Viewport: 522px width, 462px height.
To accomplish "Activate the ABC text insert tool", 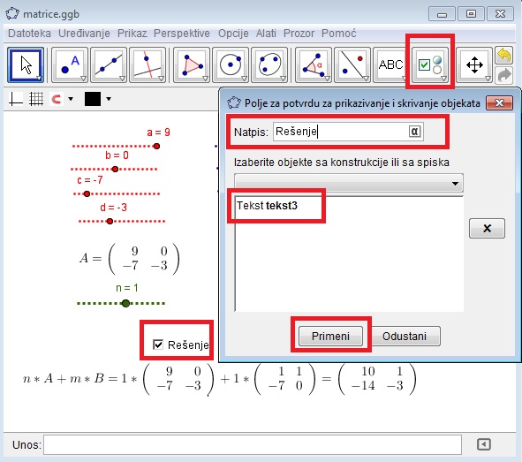I will coord(390,64).
